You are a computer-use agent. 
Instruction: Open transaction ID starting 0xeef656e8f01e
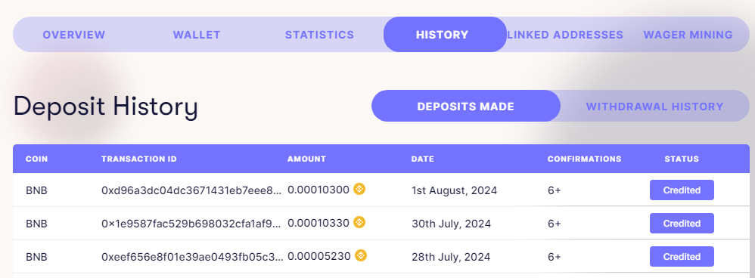pos(192,257)
